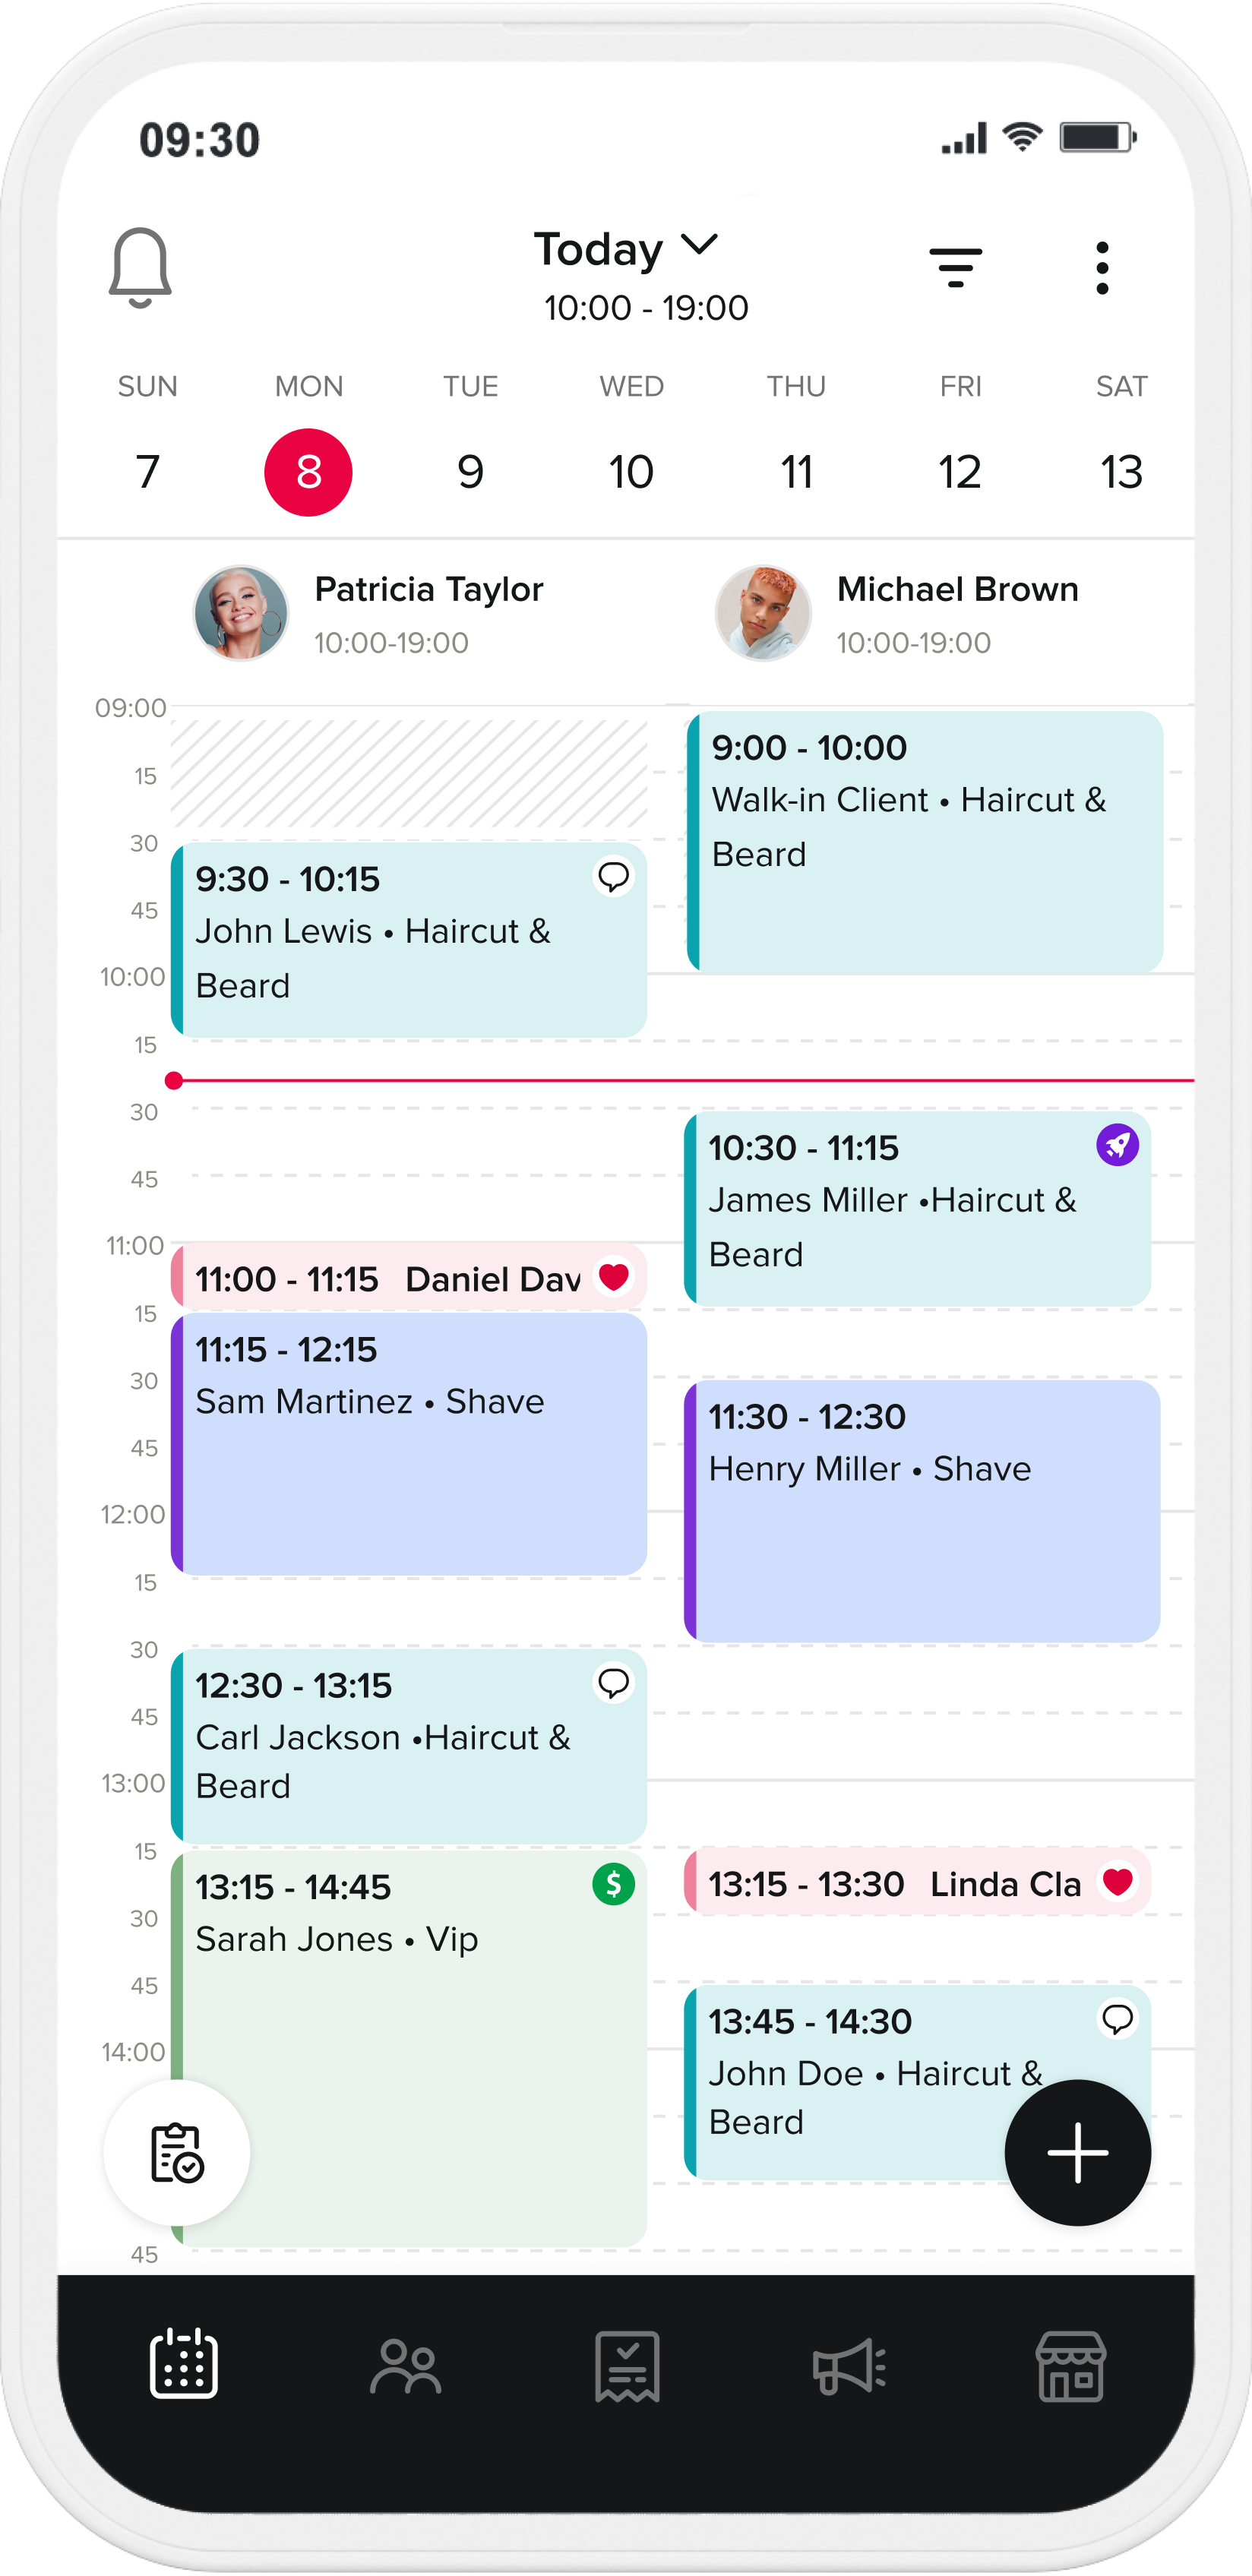Open the receipt checkout tab
This screenshot has width=1252, height=2576.
pos(627,2366)
